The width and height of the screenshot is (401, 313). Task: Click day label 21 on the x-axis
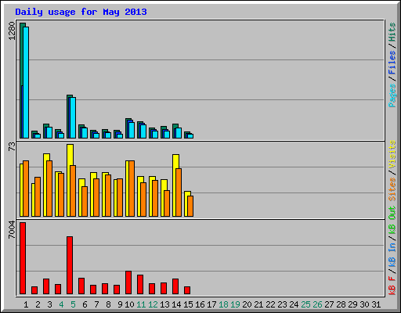[x=258, y=304]
